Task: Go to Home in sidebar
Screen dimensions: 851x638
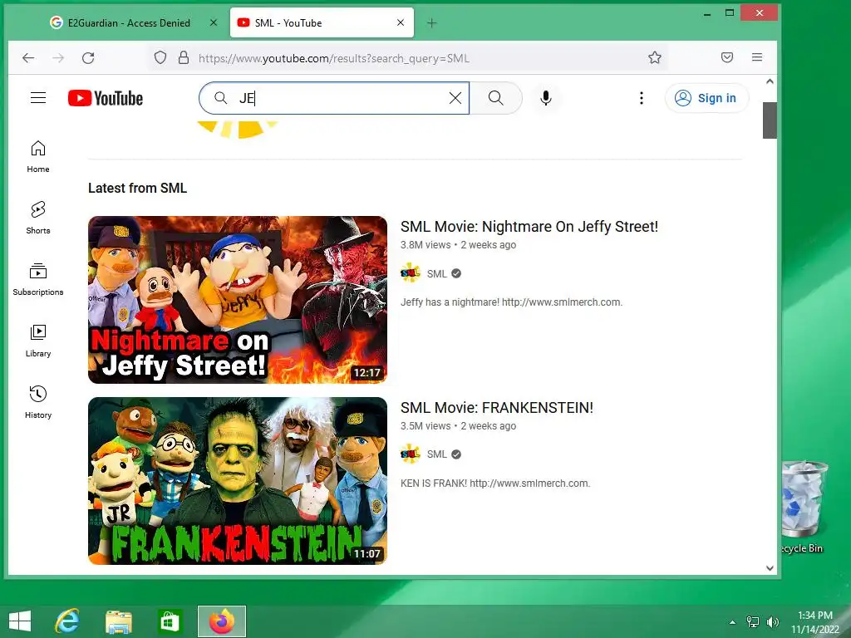Action: point(38,156)
